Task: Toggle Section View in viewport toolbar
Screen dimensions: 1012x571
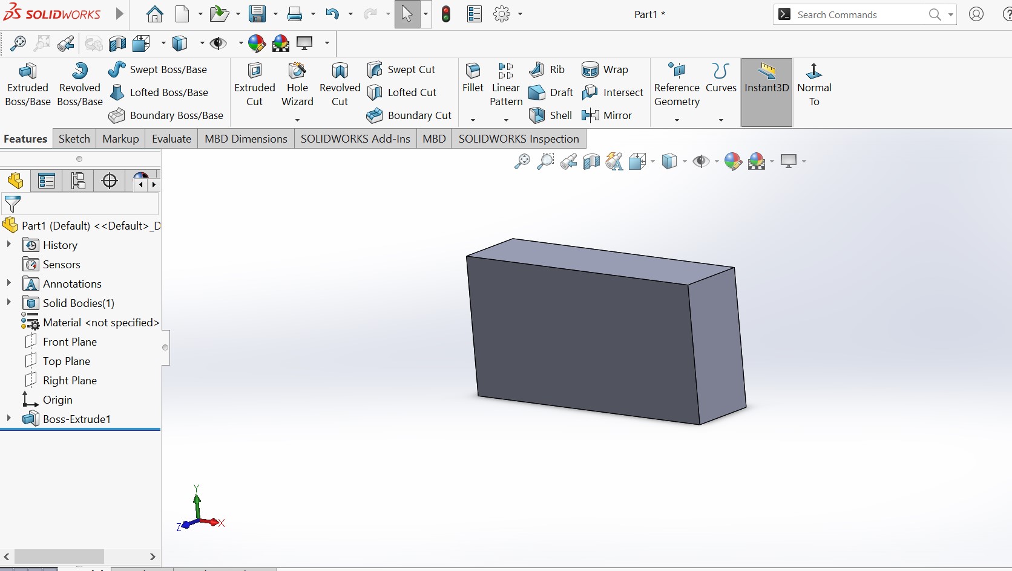Action: tap(591, 161)
